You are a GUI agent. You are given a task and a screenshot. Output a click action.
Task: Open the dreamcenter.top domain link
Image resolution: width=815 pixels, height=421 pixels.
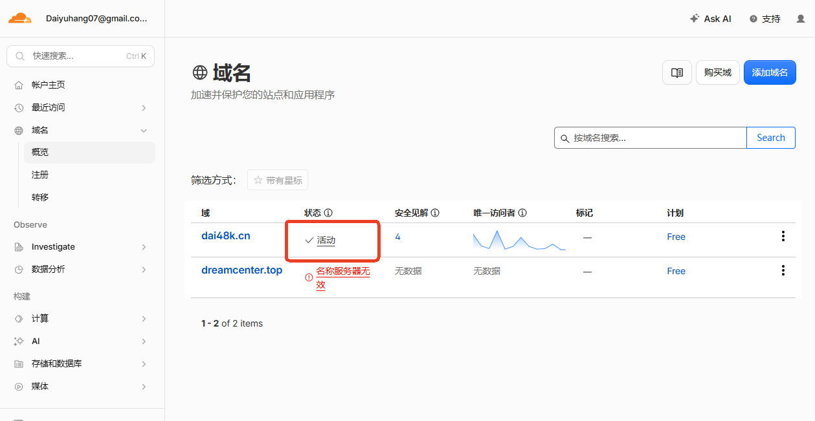coord(241,270)
